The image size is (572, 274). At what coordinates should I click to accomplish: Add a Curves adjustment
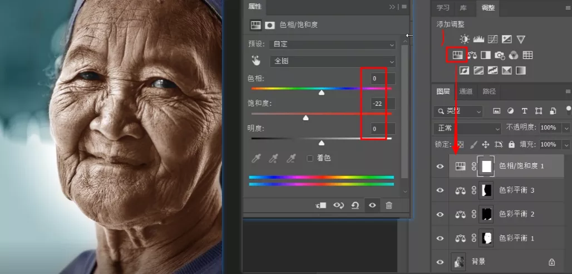(493, 40)
